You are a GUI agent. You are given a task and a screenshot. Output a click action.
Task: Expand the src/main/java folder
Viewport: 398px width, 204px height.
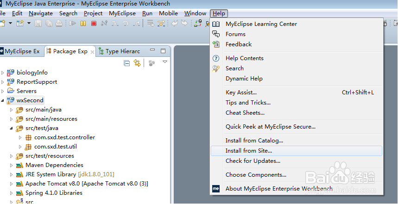(11, 110)
